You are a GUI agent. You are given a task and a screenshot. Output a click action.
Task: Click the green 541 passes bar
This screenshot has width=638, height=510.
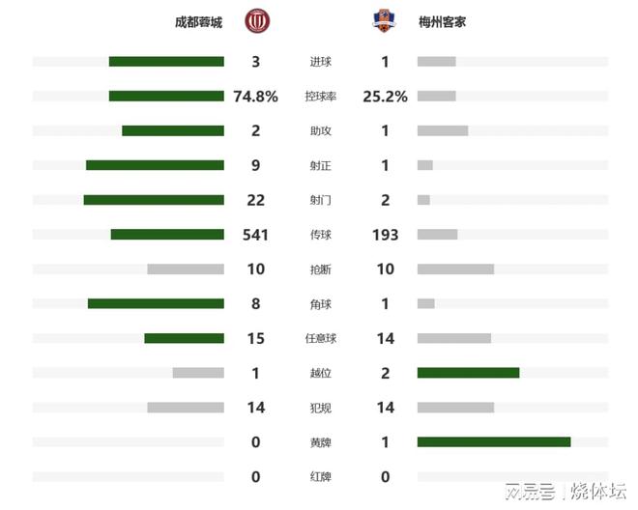[167, 235]
